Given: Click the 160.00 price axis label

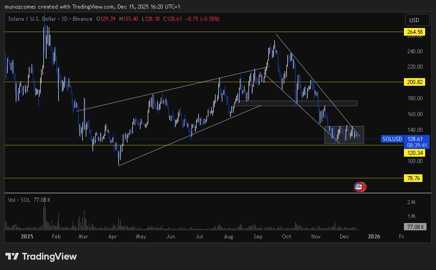Looking at the screenshot, I should [x=415, y=114].
